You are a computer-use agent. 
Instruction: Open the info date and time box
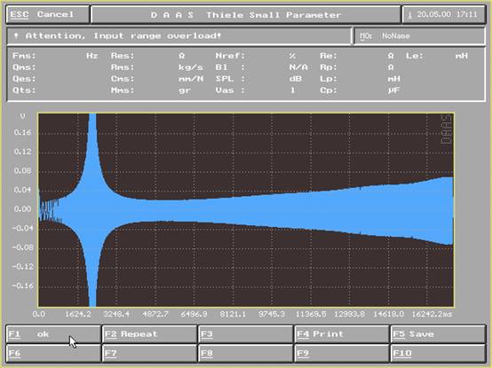(444, 14)
